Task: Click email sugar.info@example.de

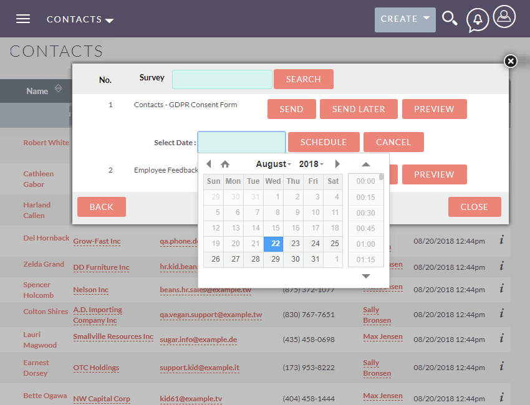Action: [198, 340]
